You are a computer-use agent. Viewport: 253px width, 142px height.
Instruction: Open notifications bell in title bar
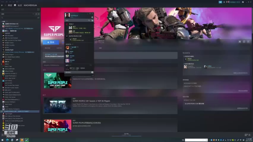224,2
